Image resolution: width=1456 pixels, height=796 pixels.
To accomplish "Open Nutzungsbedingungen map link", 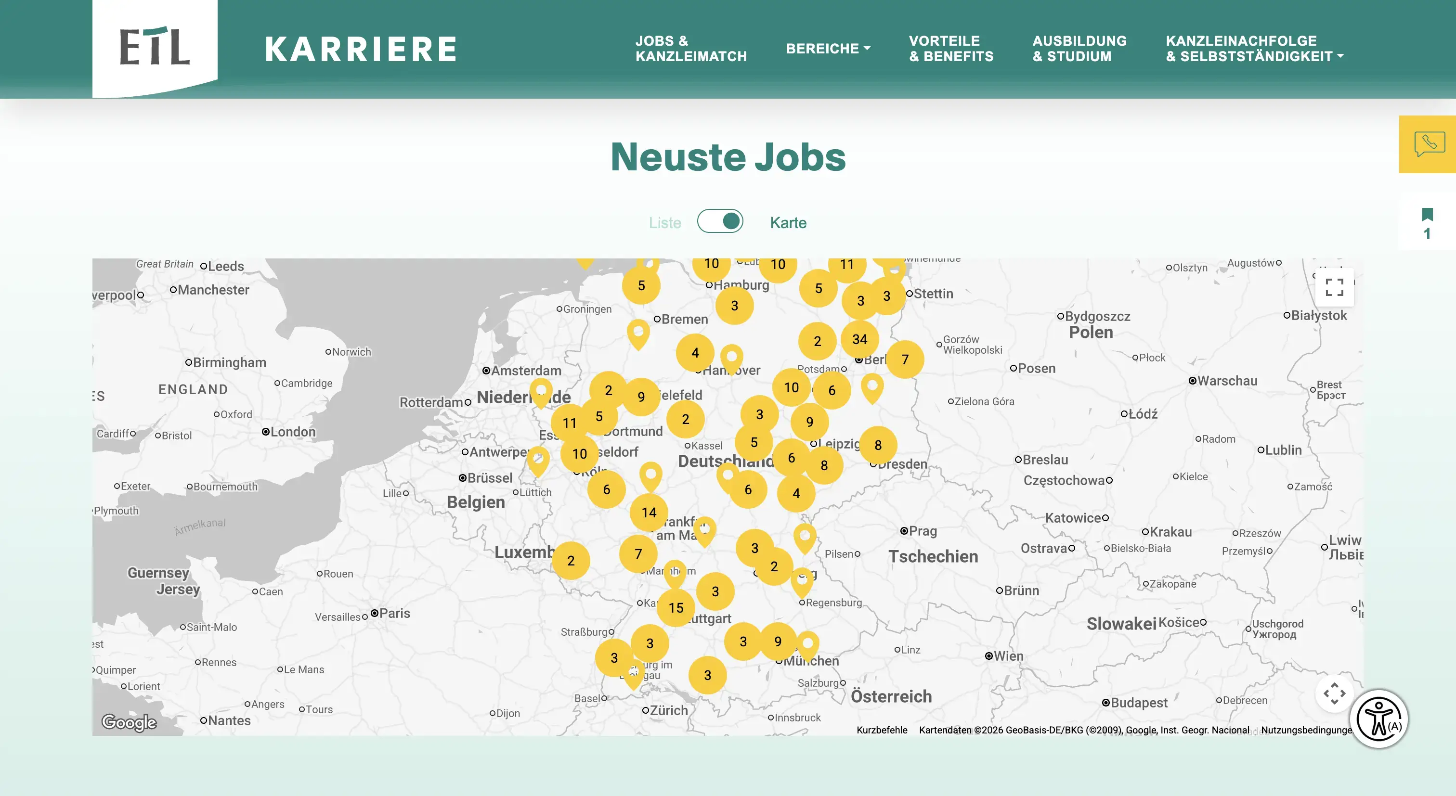I will (x=1306, y=730).
